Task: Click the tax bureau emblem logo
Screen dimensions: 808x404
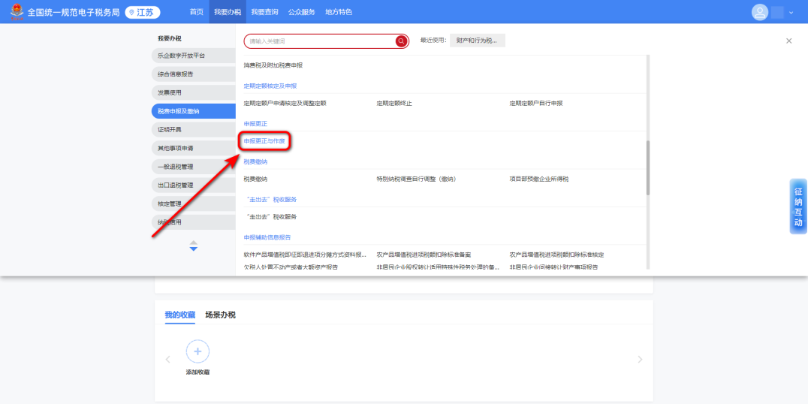Action: click(x=16, y=12)
